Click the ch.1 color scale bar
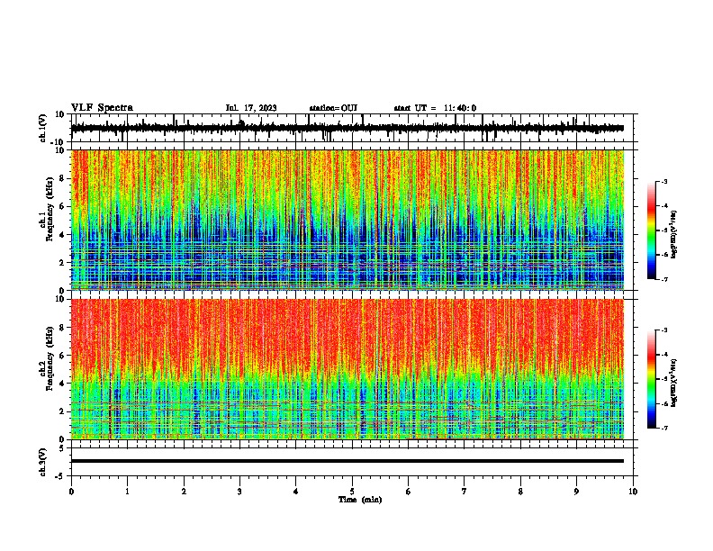 click(x=651, y=230)
